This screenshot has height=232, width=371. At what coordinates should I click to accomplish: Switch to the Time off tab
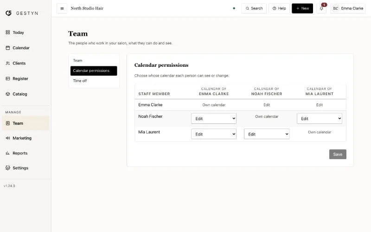(94, 81)
